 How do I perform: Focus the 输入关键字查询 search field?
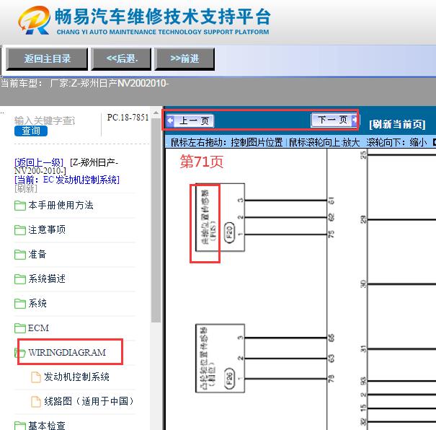(x=45, y=120)
